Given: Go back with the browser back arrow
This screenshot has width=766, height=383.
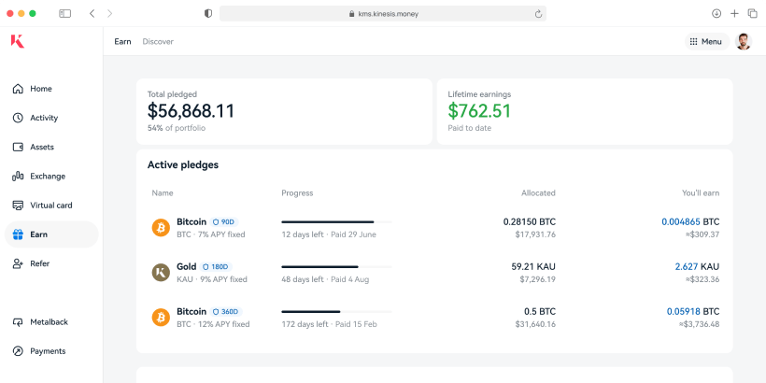Looking at the screenshot, I should pyautogui.click(x=92, y=14).
